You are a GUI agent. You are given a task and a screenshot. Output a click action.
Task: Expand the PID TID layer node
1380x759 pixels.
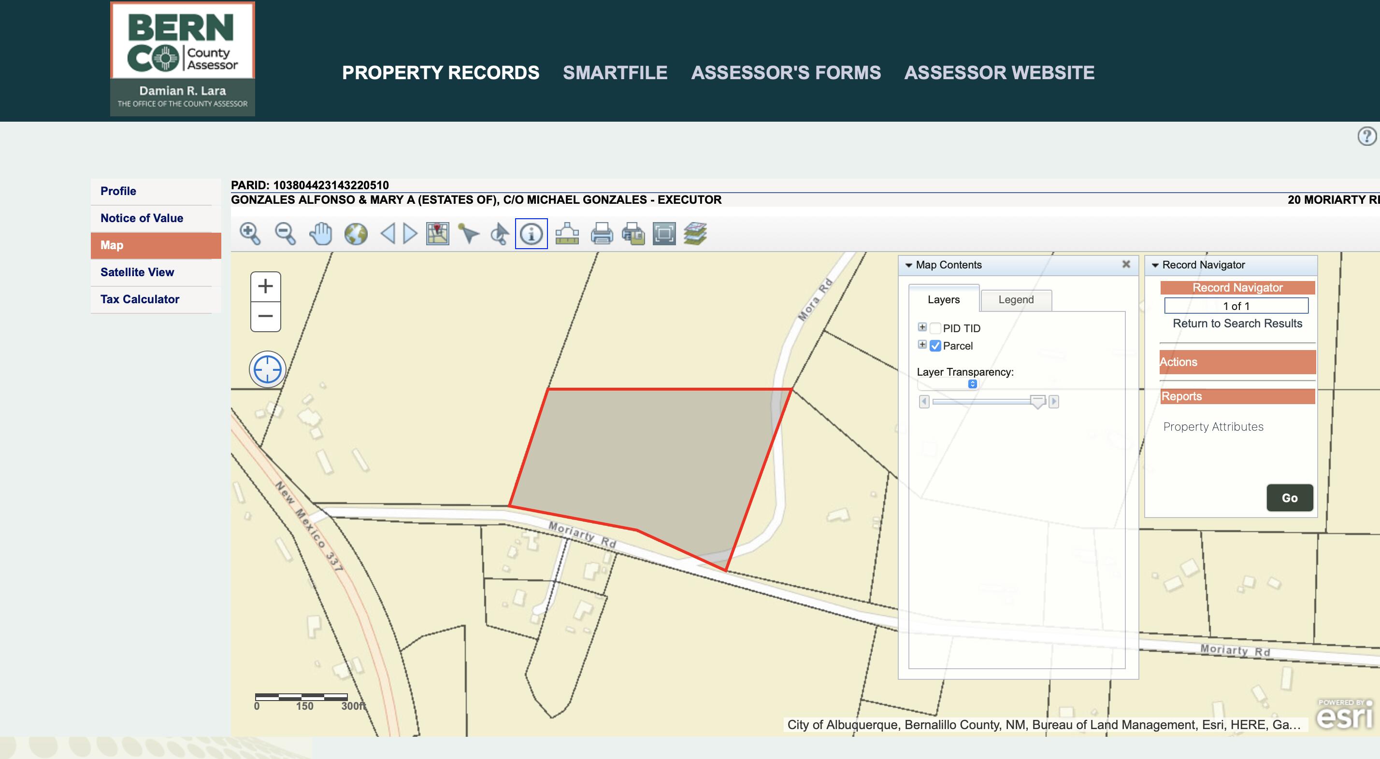point(922,327)
